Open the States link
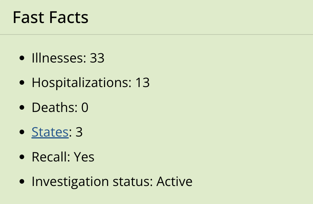The image size is (313, 204). tap(50, 132)
